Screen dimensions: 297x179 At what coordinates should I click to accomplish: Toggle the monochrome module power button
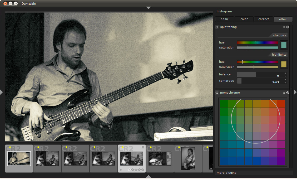coord(217,93)
